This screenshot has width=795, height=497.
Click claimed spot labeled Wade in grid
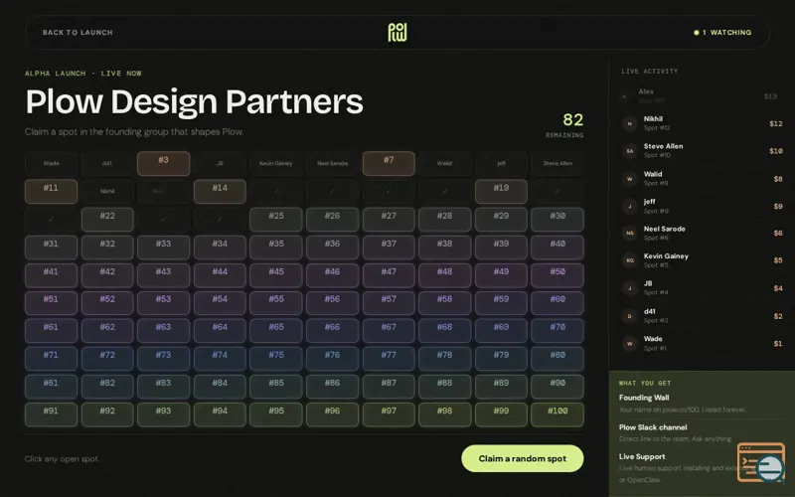[51, 163]
